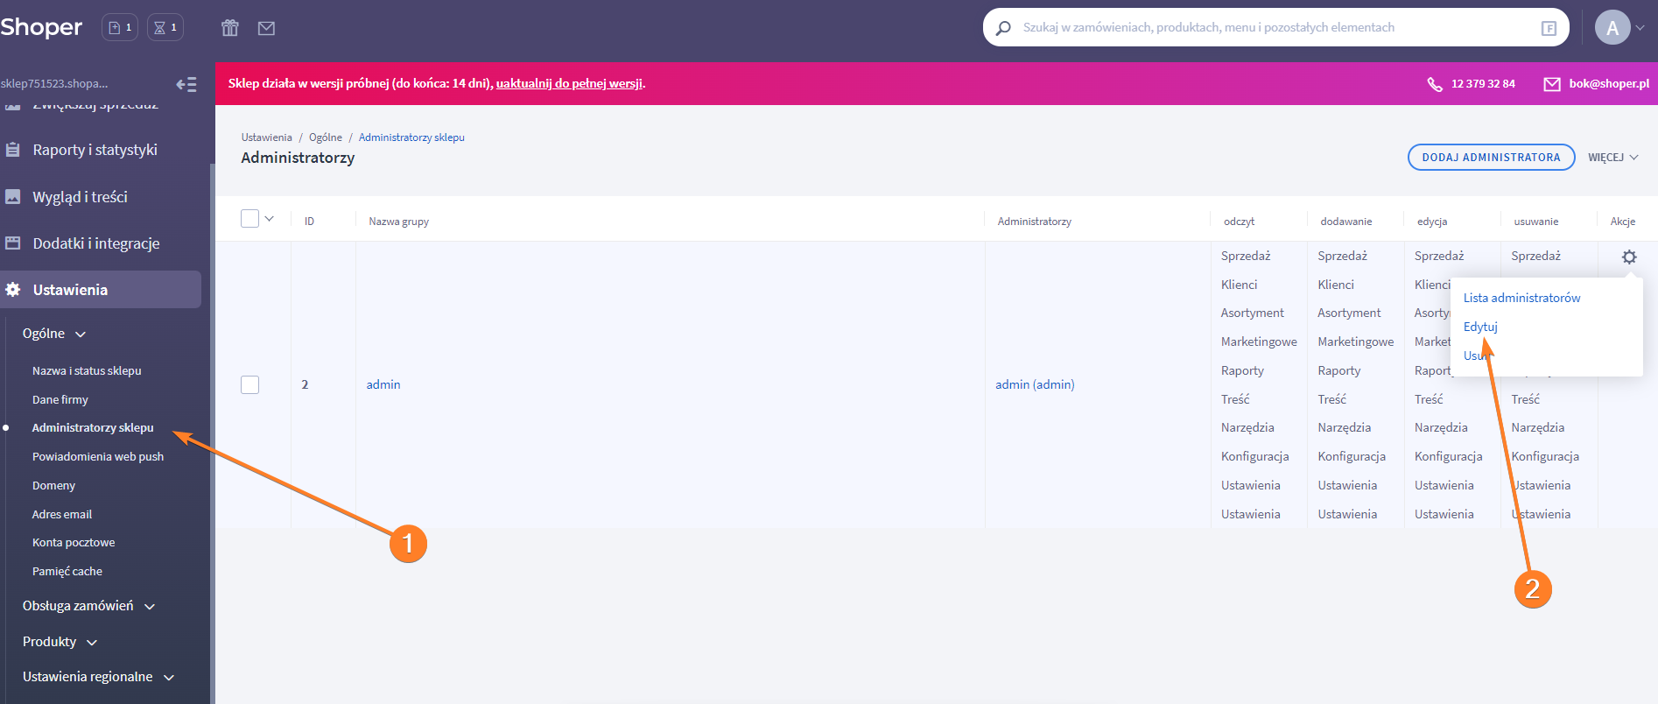Open Domeny settings
Viewport: 1658px width, 704px height.
53,485
